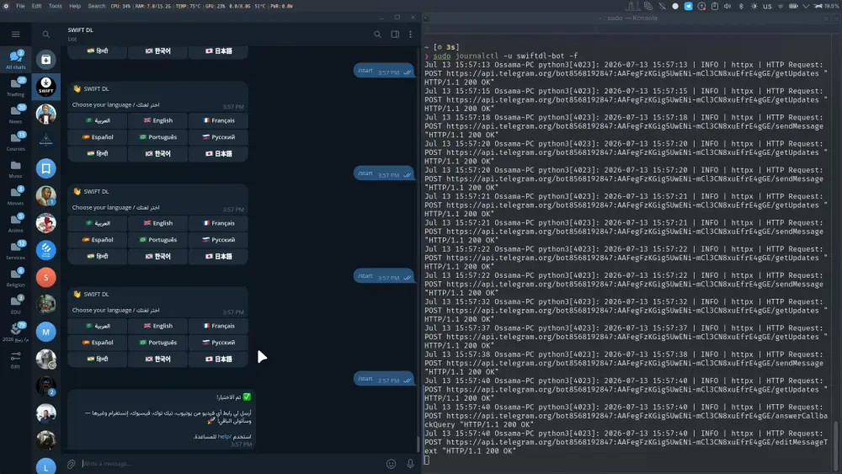The width and height of the screenshot is (842, 474).
Task: Open the Archived chats entry
Action: click(45, 60)
